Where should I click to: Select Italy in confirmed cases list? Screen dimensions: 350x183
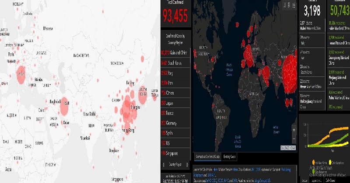[x=175, y=73]
